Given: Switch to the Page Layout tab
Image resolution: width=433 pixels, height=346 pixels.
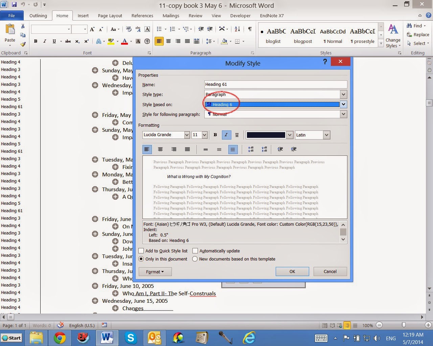Looking at the screenshot, I should tap(110, 16).
